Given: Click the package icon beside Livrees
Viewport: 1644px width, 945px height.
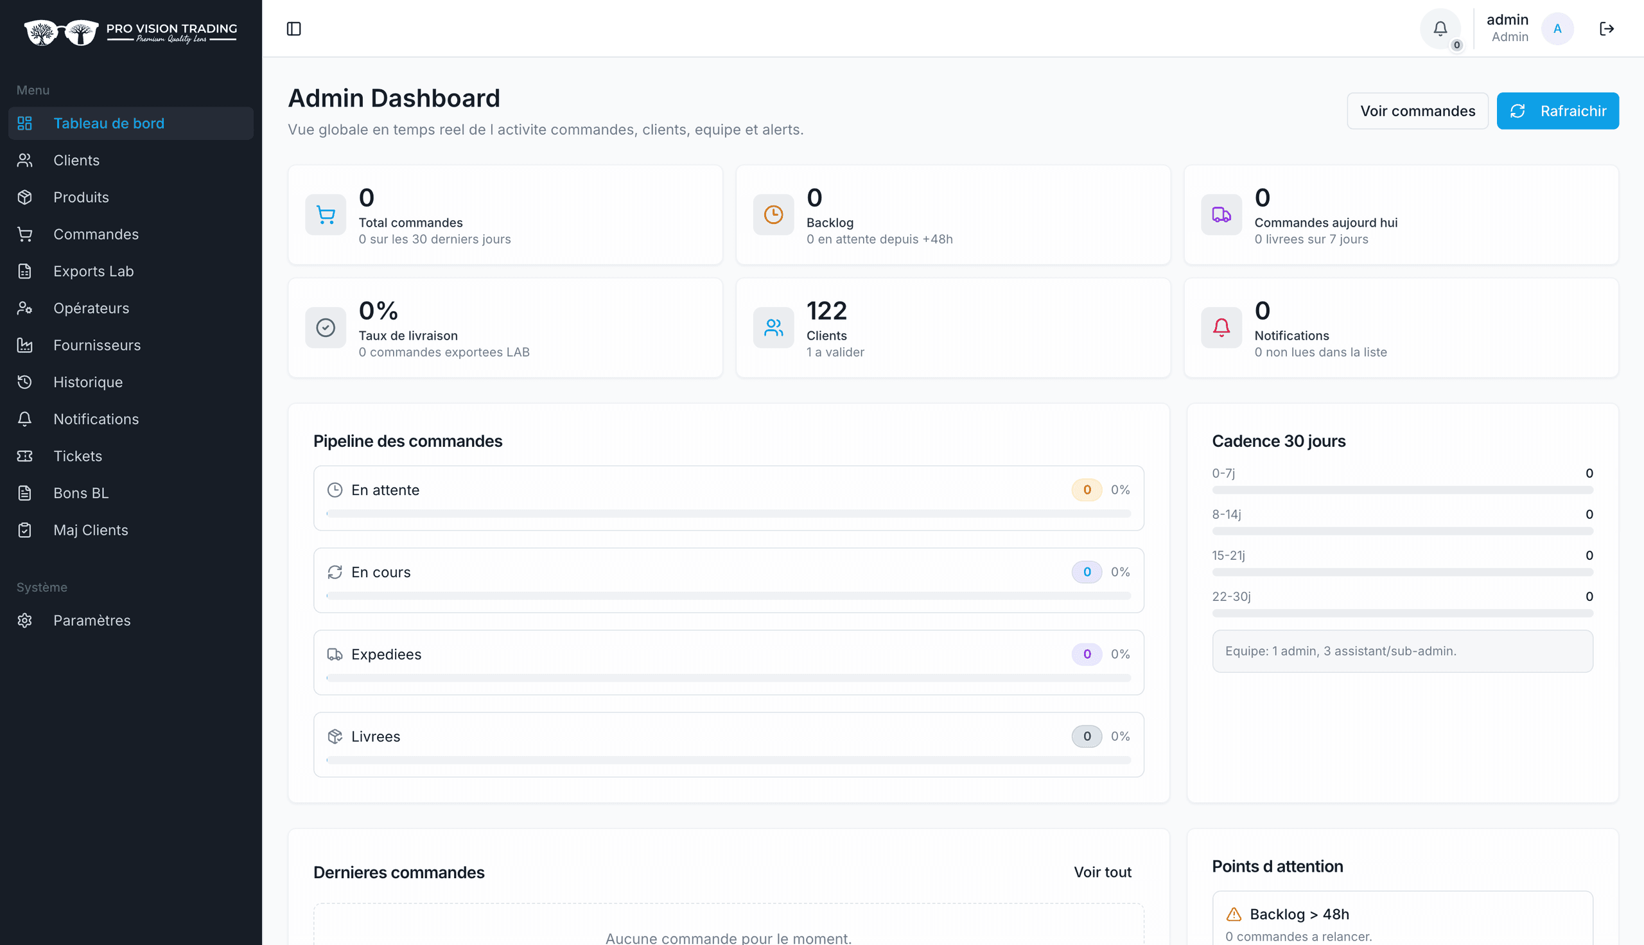Looking at the screenshot, I should pyautogui.click(x=334, y=736).
